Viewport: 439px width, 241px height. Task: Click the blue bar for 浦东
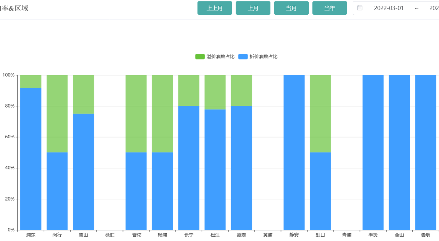pyautogui.click(x=31, y=159)
